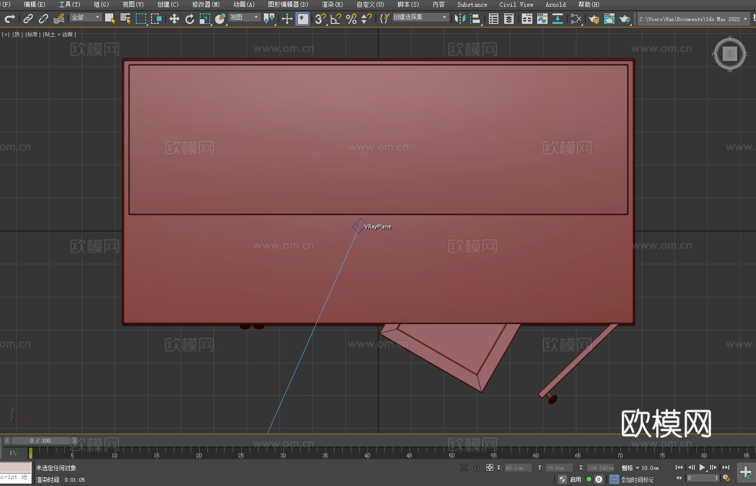Open the 修改器(M) menu
Image resolution: width=756 pixels, height=486 pixels.
pos(206,4)
